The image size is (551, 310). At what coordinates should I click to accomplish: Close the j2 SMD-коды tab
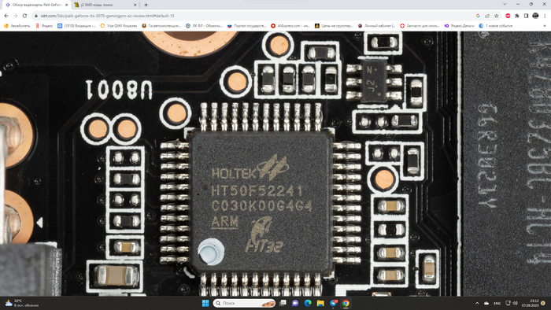point(135,5)
